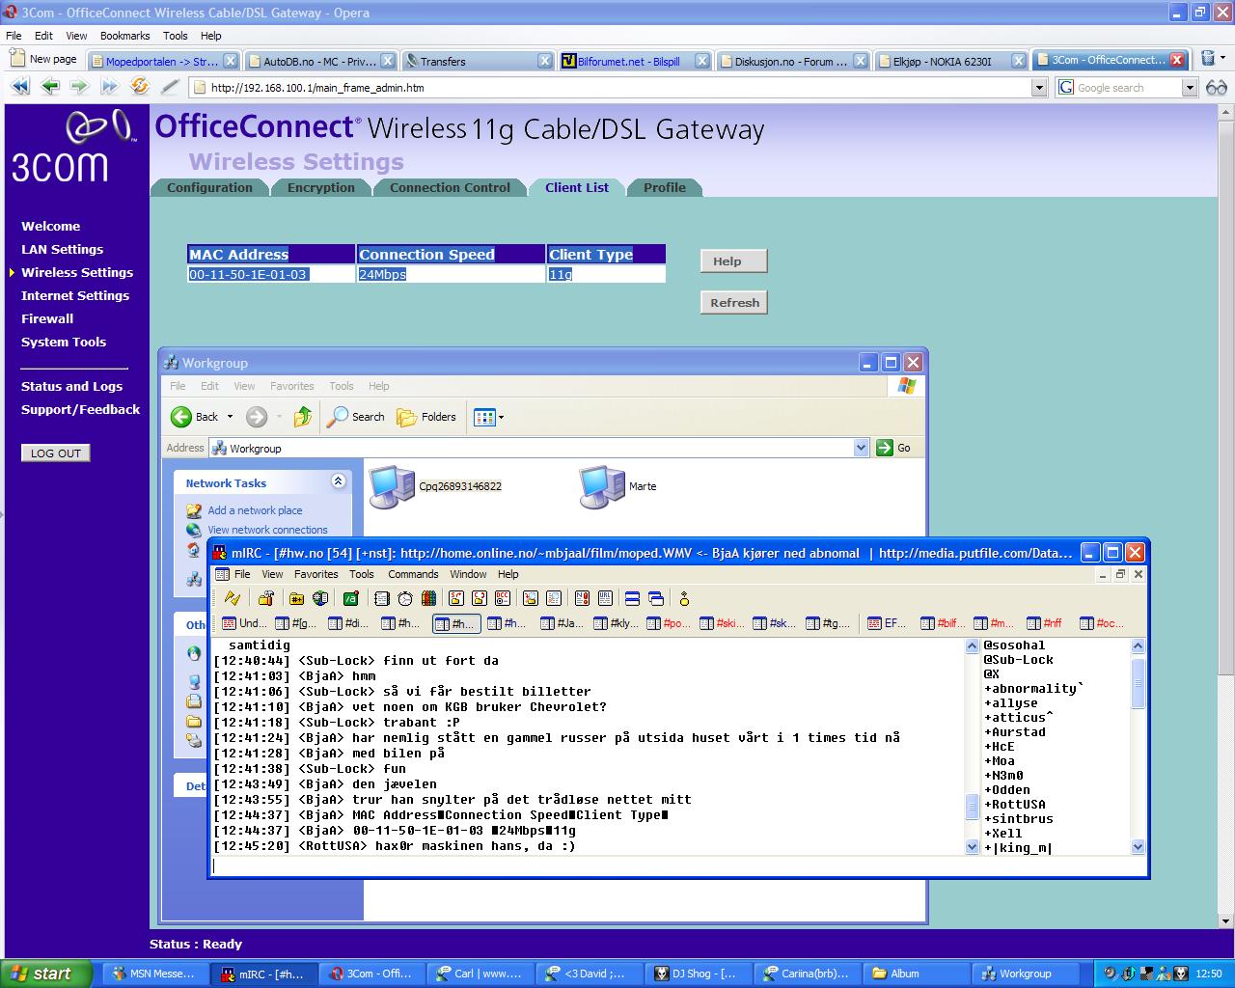This screenshot has width=1235, height=988.
Task: Click the Refresh button on Client List
Action: pyautogui.click(x=734, y=302)
